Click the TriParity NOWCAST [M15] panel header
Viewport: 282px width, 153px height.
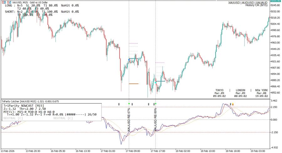point(23,106)
